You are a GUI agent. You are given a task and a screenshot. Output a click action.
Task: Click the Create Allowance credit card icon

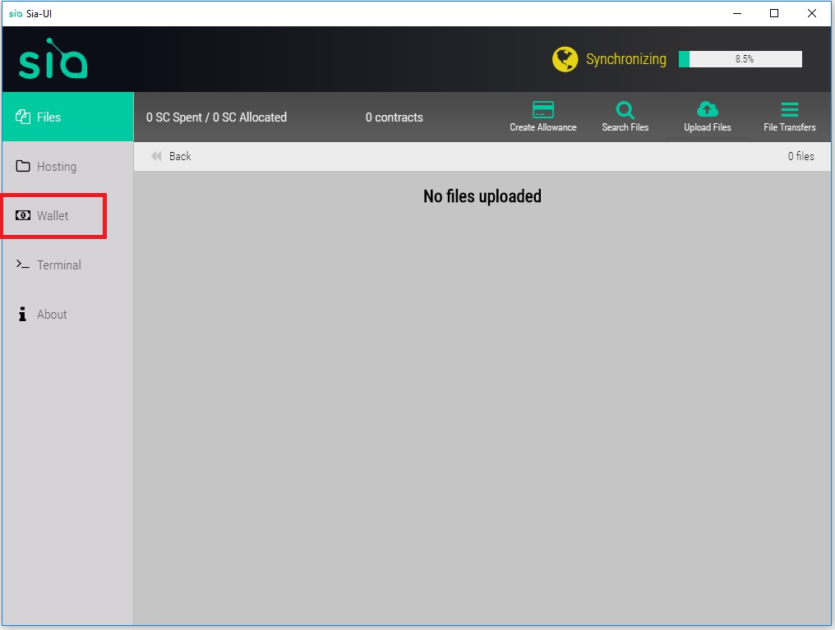point(542,110)
